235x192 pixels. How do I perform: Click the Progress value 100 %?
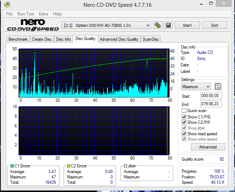(x=219, y=171)
